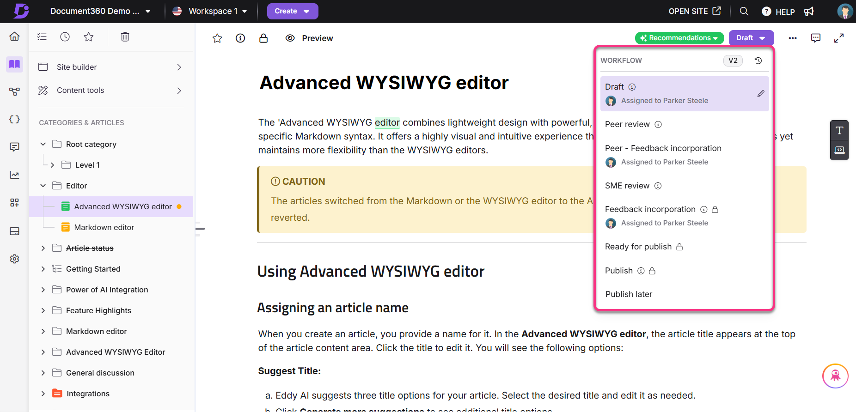Open the Recycle bin trash icon
The width and height of the screenshot is (856, 412).
tap(125, 36)
